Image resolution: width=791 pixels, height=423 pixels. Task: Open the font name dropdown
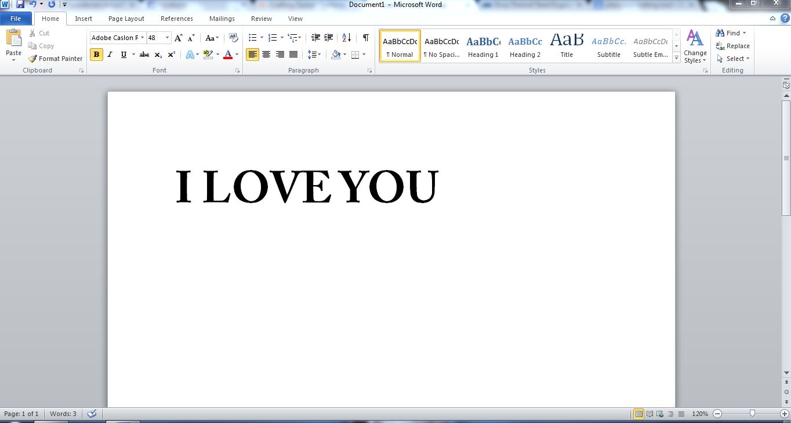click(x=142, y=38)
